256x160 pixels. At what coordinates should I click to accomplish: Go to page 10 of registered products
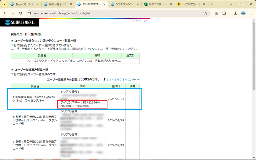[130, 79]
